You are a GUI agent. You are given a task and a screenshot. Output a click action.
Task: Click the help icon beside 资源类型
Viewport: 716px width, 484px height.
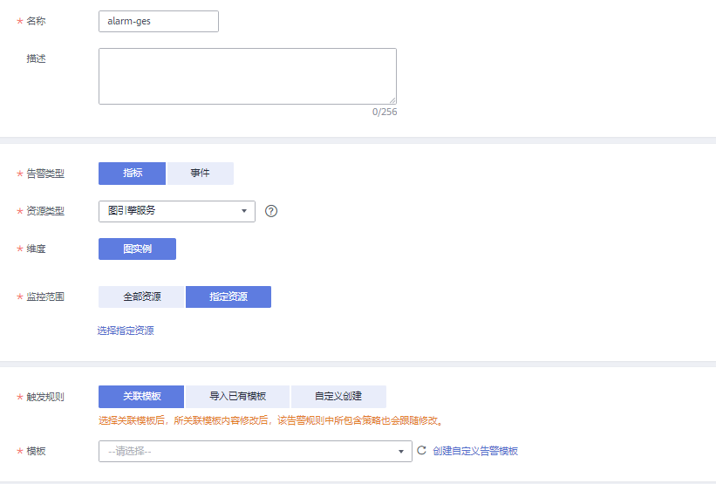pyautogui.click(x=270, y=211)
